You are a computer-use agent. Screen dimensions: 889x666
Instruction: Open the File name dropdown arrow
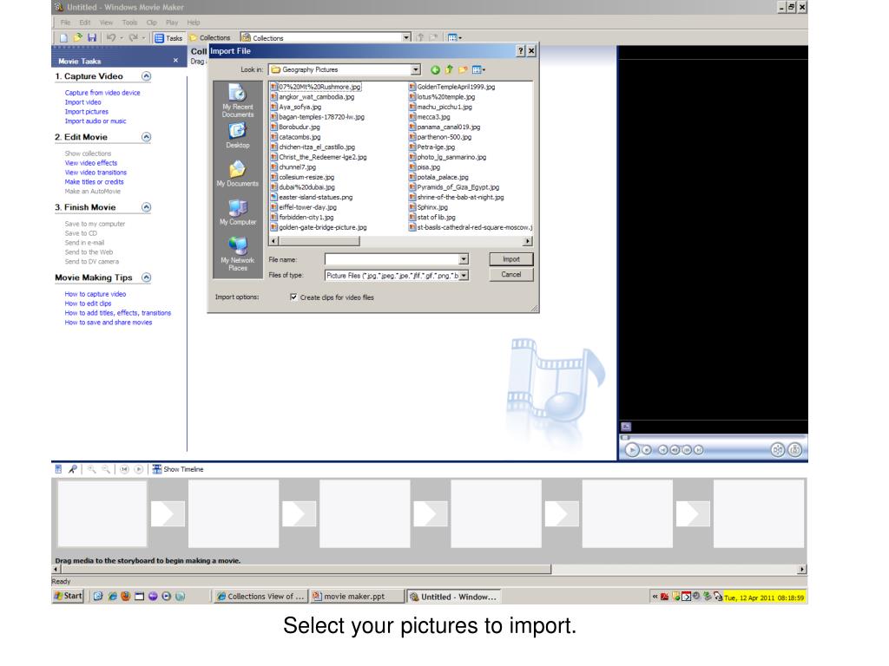pos(464,259)
